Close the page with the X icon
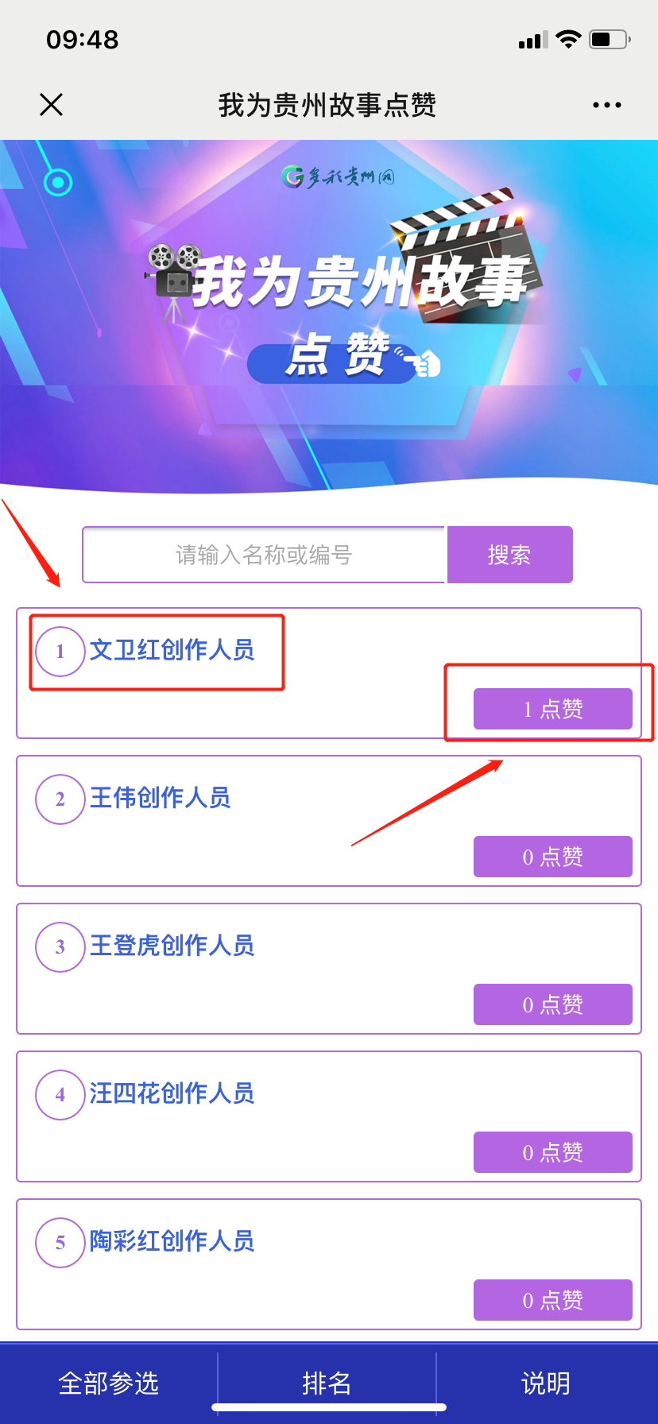The image size is (658, 1424). [x=51, y=104]
